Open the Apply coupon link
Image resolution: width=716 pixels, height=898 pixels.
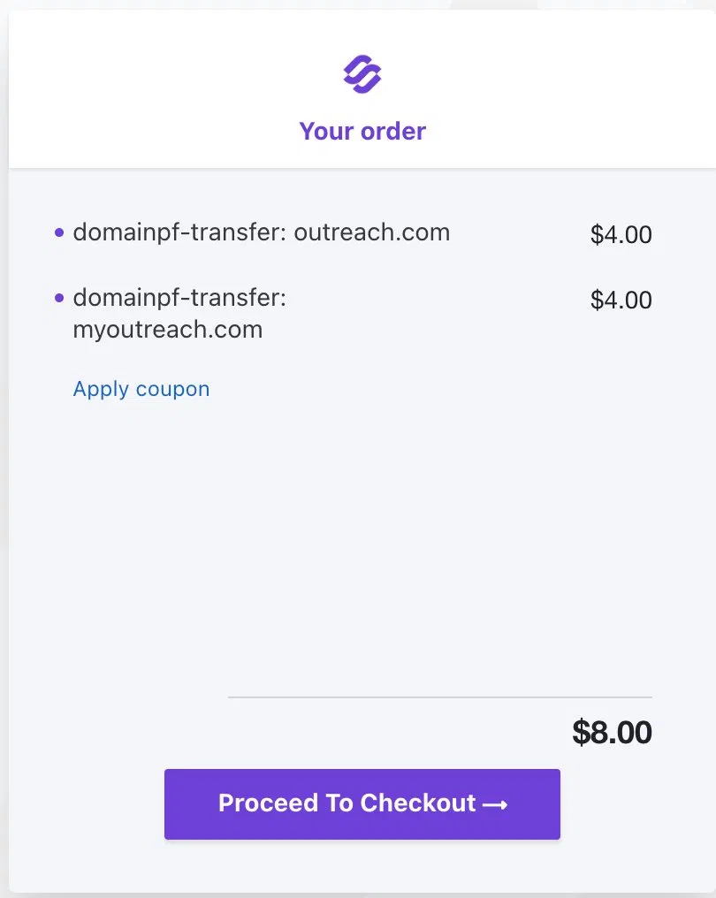pos(141,389)
